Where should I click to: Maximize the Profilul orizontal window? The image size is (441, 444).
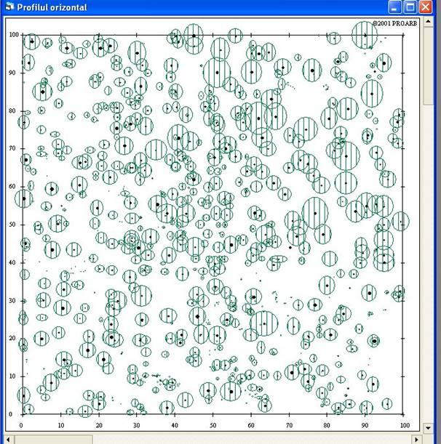point(410,7)
